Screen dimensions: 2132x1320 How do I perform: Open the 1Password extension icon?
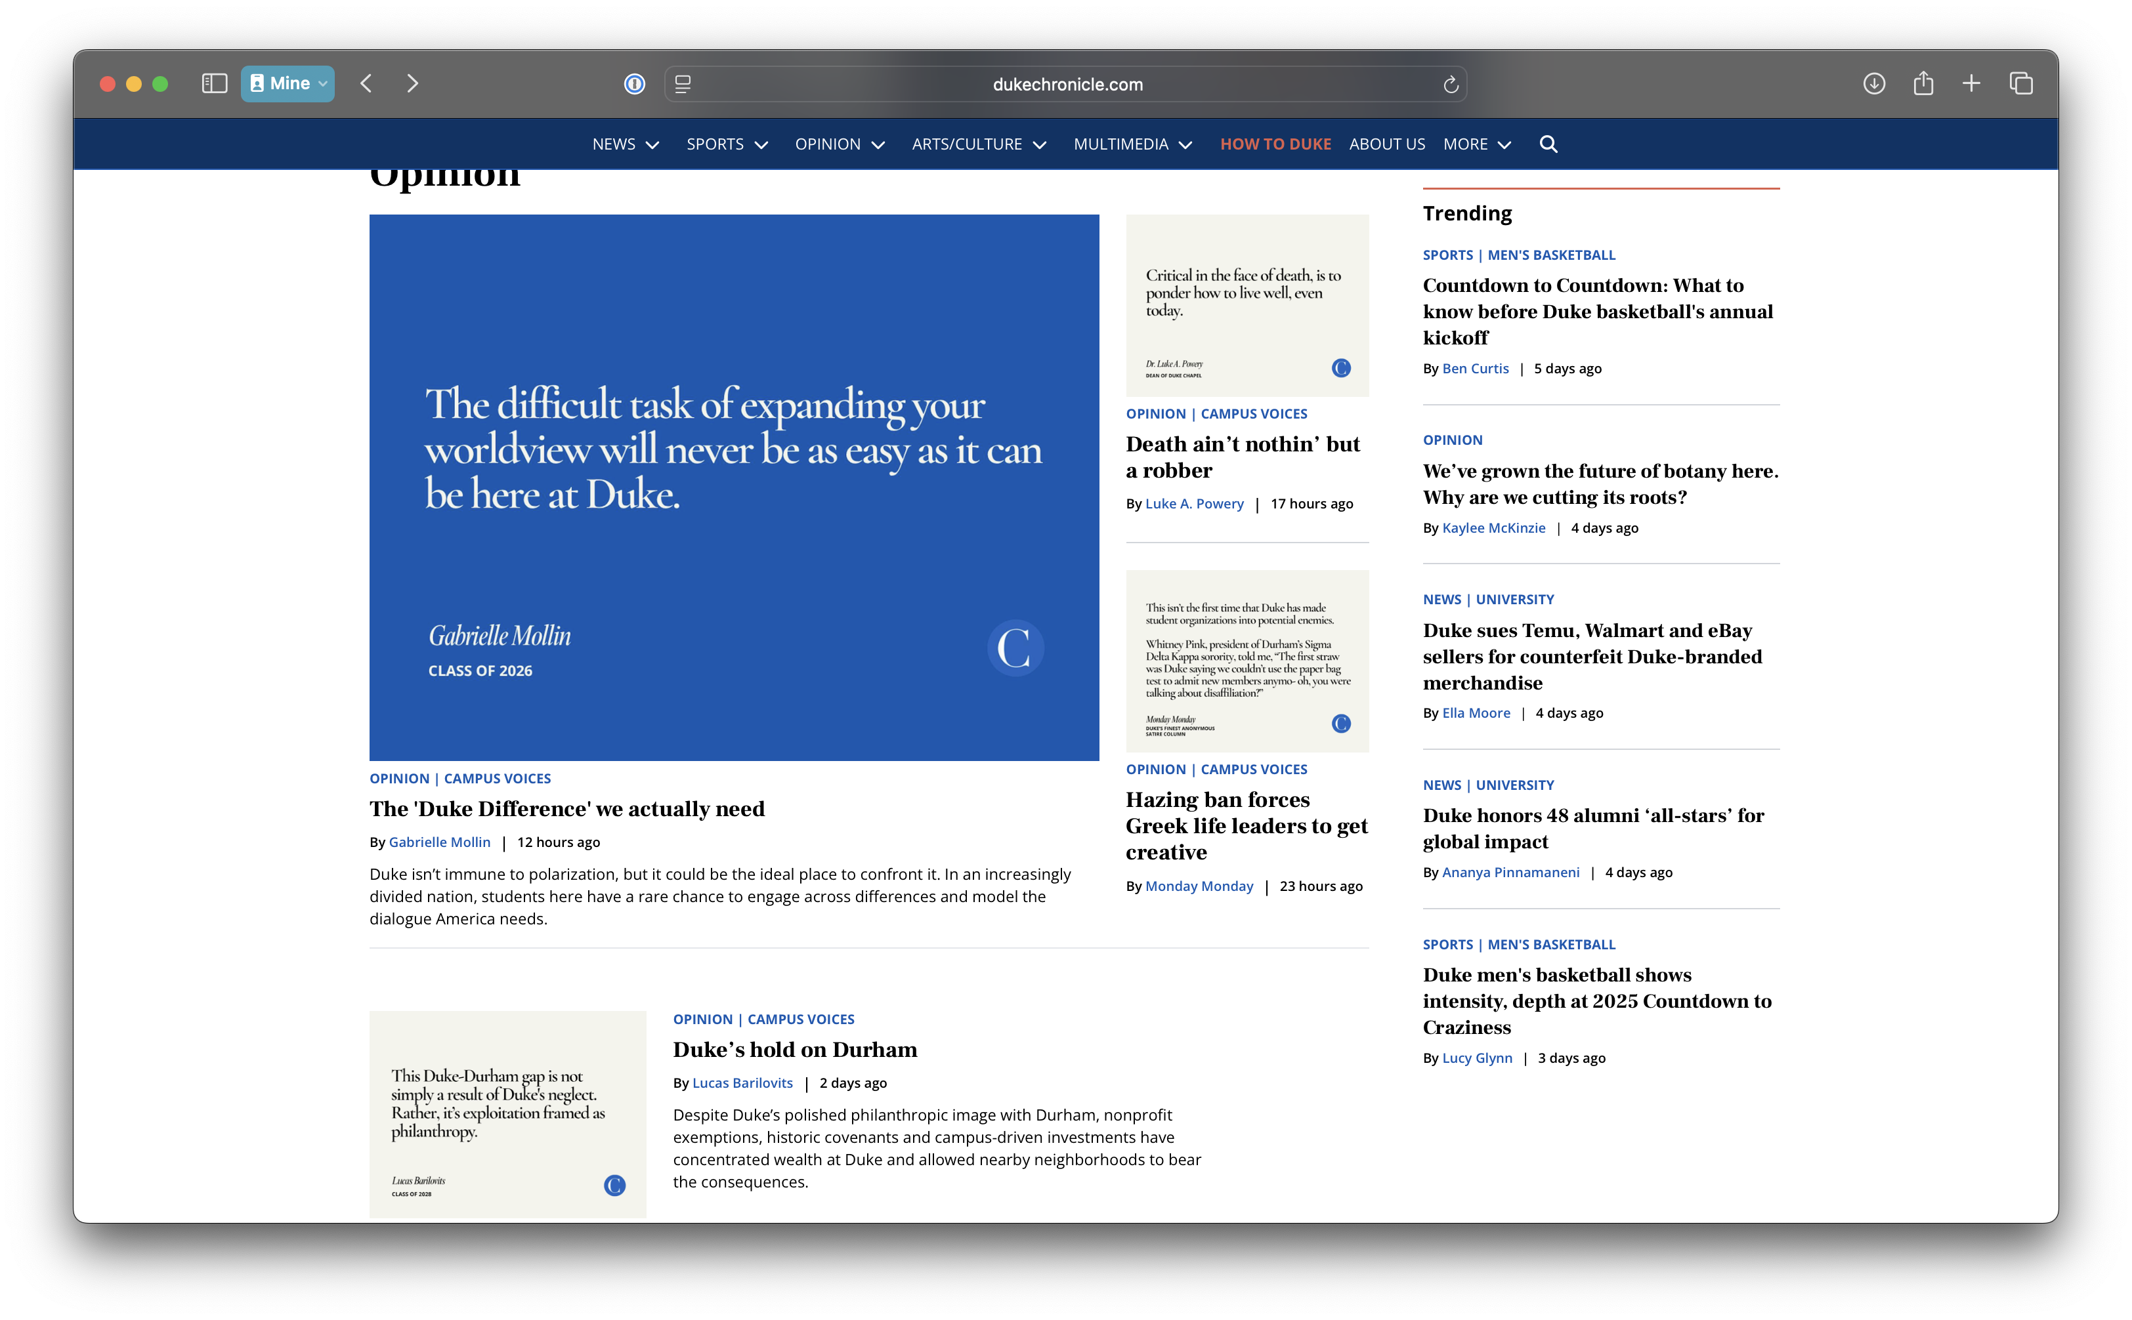[634, 84]
